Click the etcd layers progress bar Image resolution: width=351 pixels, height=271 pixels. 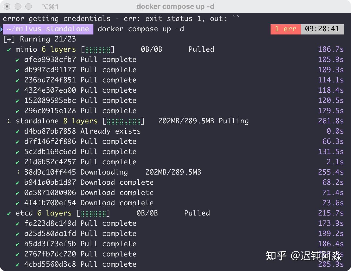point(93,213)
